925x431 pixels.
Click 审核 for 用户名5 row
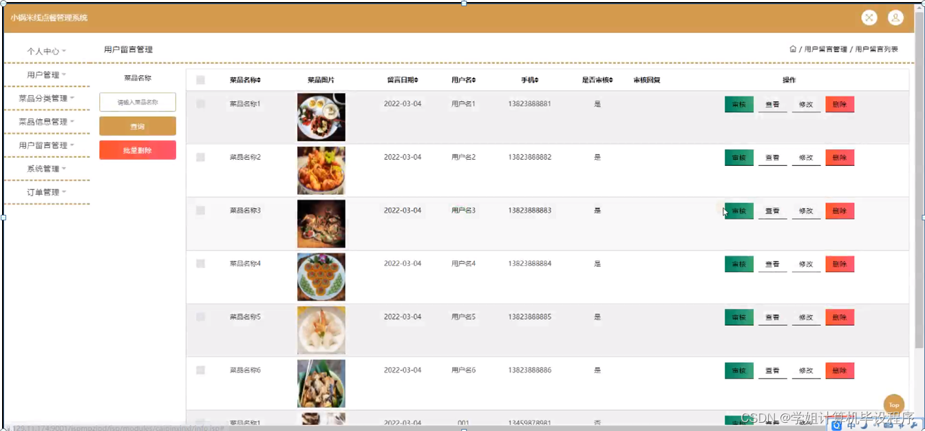739,317
